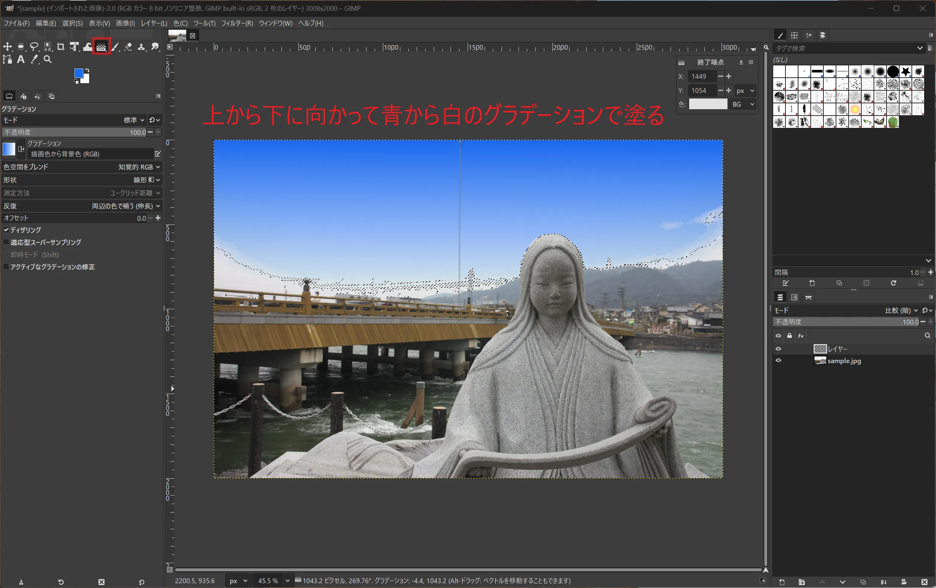Adjust the layer 不透明度 slider
Screen dimensions: 936x588
point(845,322)
